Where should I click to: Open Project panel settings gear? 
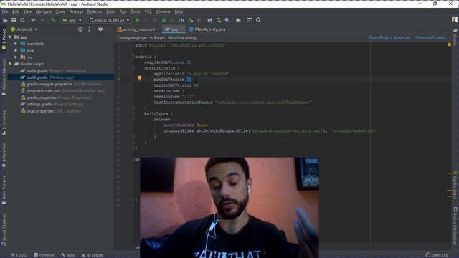click(x=100, y=29)
